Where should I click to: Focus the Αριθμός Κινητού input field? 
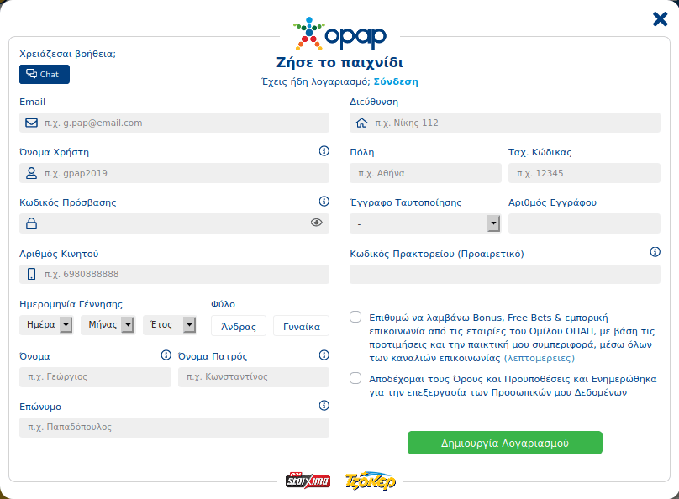coord(174,274)
